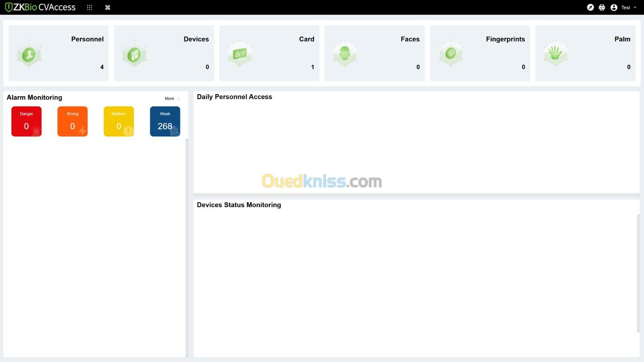Screen dimensions: 644x362
Task: Click the ZKBio CVAccess logo
Action: pyautogui.click(x=40, y=7)
